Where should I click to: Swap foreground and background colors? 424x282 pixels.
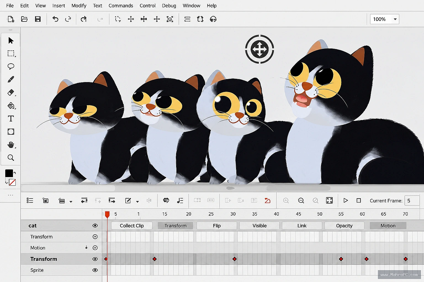(x=15, y=173)
